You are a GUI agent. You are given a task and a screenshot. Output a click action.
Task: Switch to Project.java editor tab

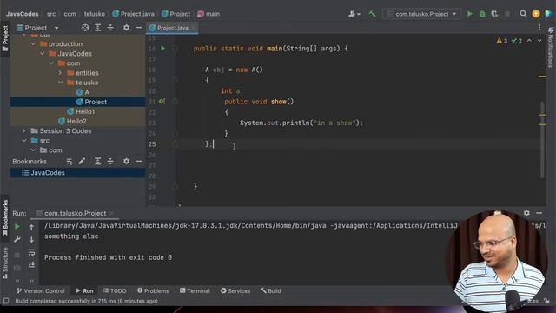click(x=172, y=28)
